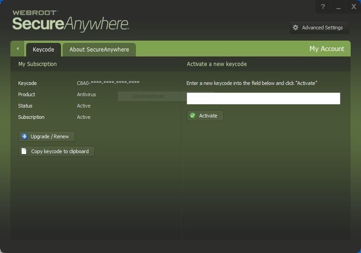Open help with the question mark icon
The height and width of the screenshot is (253, 361).
323,7
